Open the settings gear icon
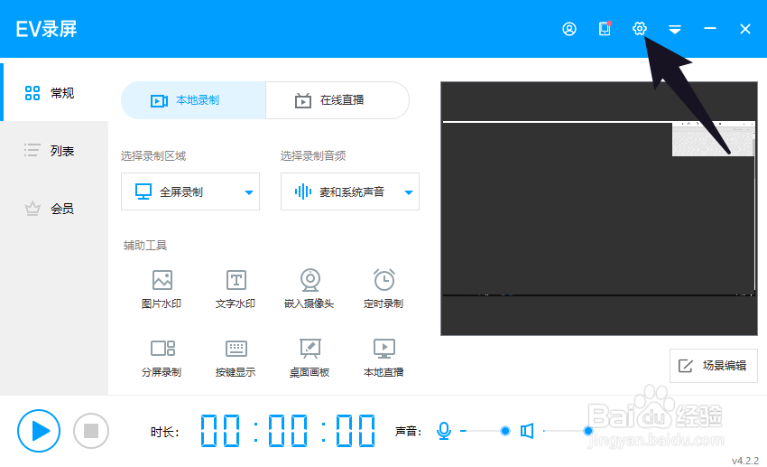The height and width of the screenshot is (467, 767). pyautogui.click(x=640, y=29)
